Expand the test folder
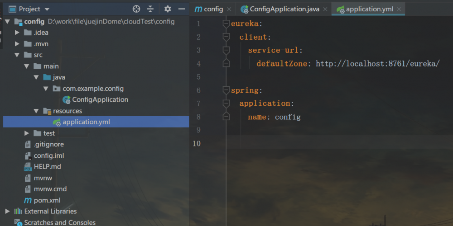 [27, 133]
